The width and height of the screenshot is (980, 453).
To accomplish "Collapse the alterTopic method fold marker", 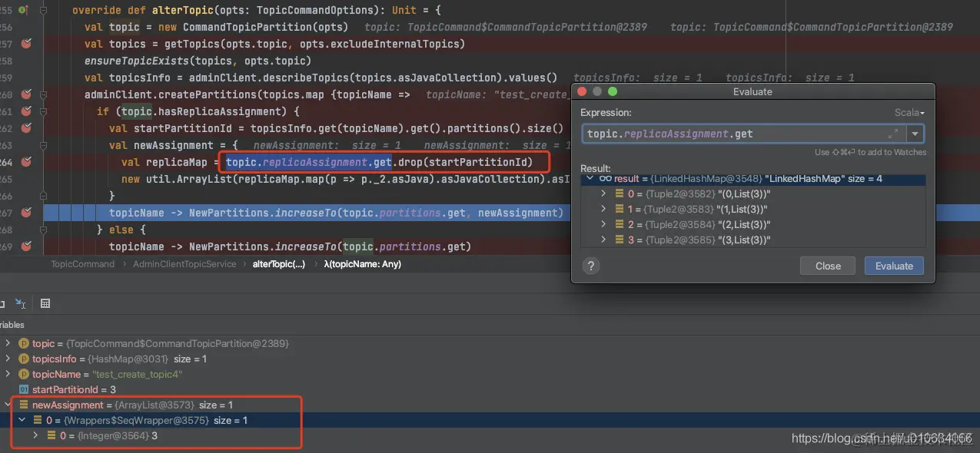I will tap(43, 10).
